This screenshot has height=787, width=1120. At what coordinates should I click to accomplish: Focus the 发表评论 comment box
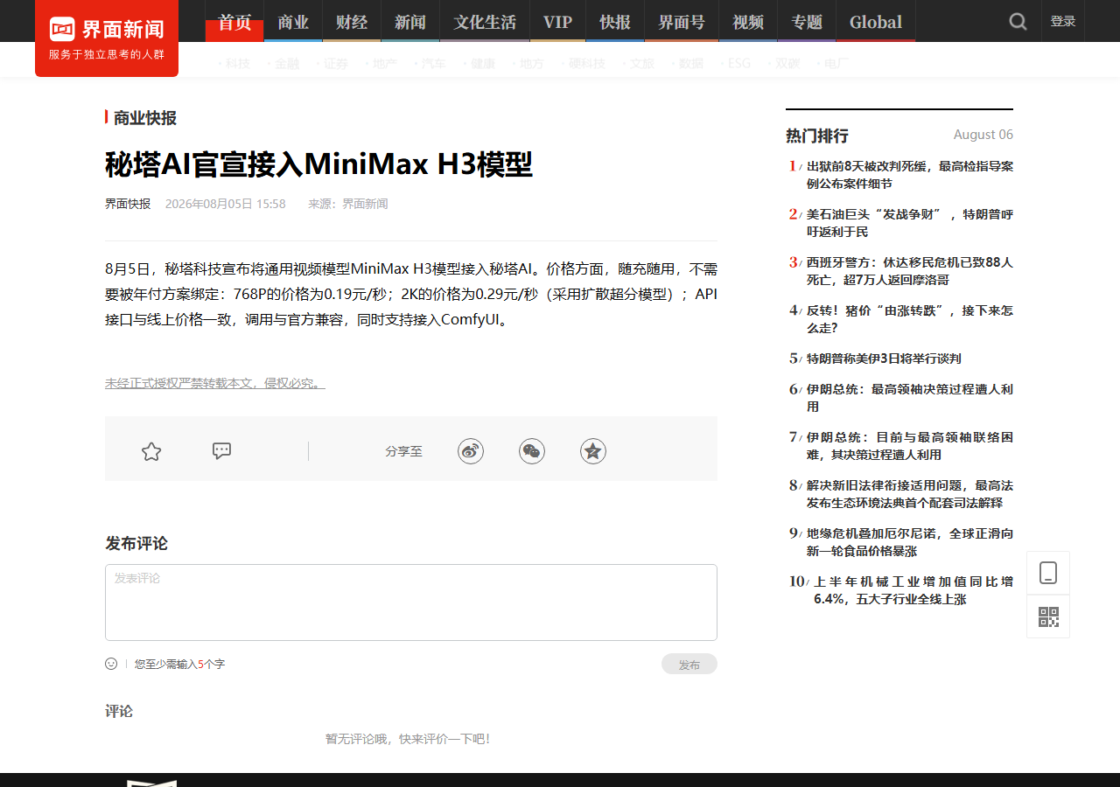(x=411, y=602)
